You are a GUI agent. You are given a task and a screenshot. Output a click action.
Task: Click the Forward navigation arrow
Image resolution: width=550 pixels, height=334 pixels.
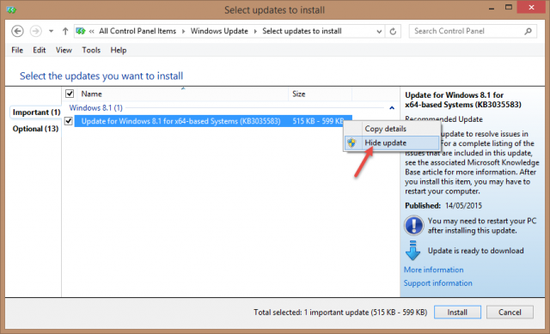[x=35, y=31]
